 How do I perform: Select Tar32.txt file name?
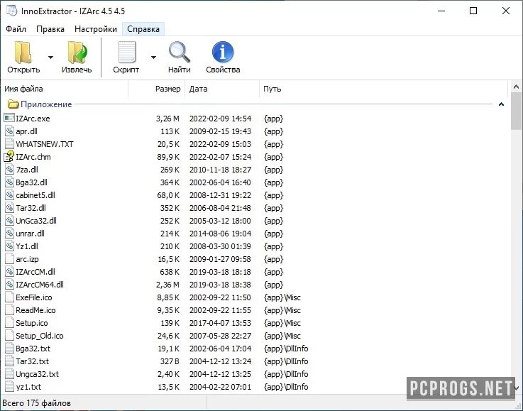point(33,361)
